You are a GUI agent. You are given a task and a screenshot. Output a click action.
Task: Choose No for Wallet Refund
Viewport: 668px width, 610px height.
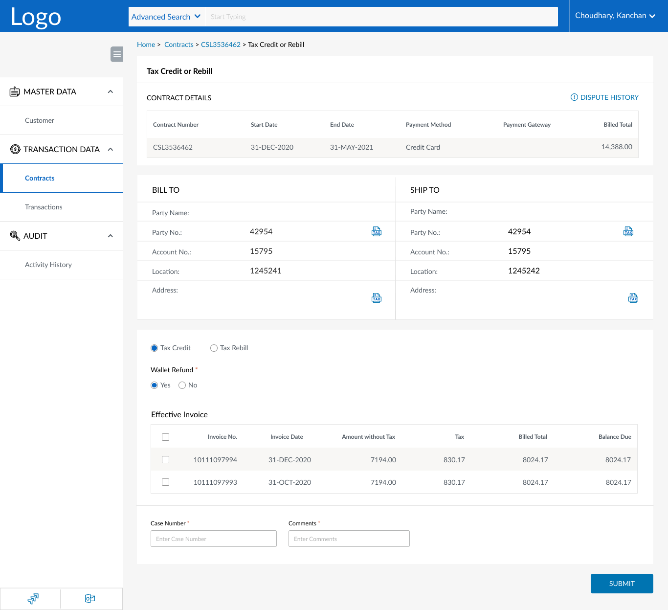click(182, 385)
